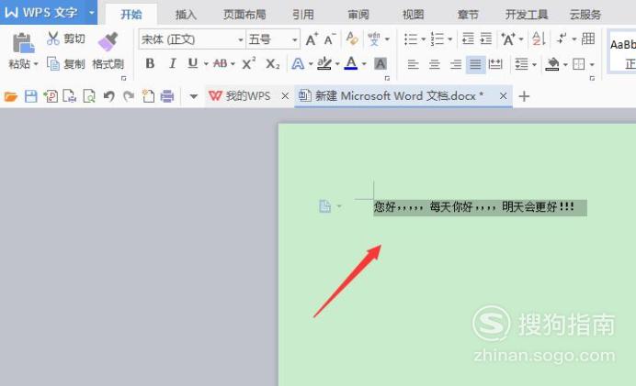Click the Paste clipboard icon
Image resolution: width=636 pixels, height=386 pixels.
click(x=24, y=43)
